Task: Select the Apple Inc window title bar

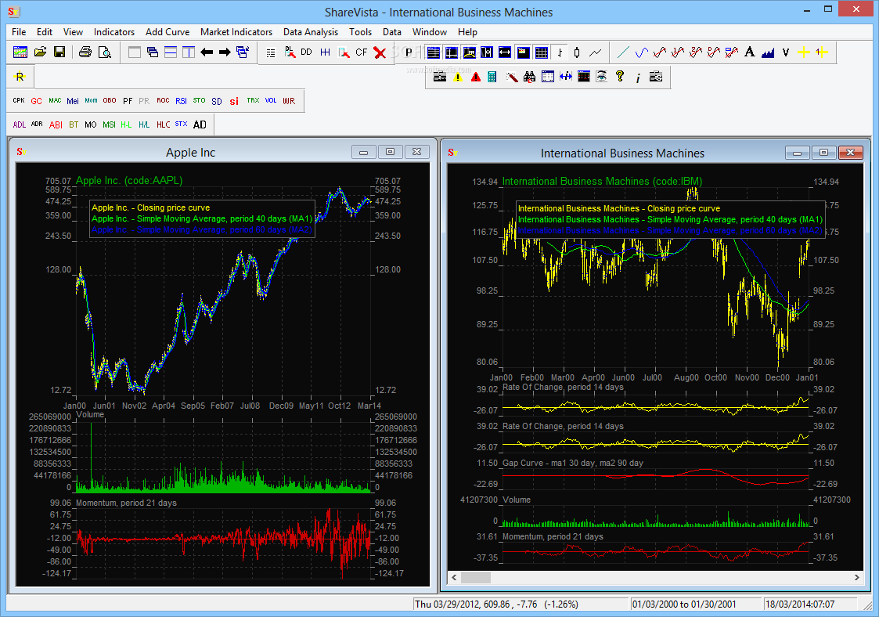Action: point(190,152)
